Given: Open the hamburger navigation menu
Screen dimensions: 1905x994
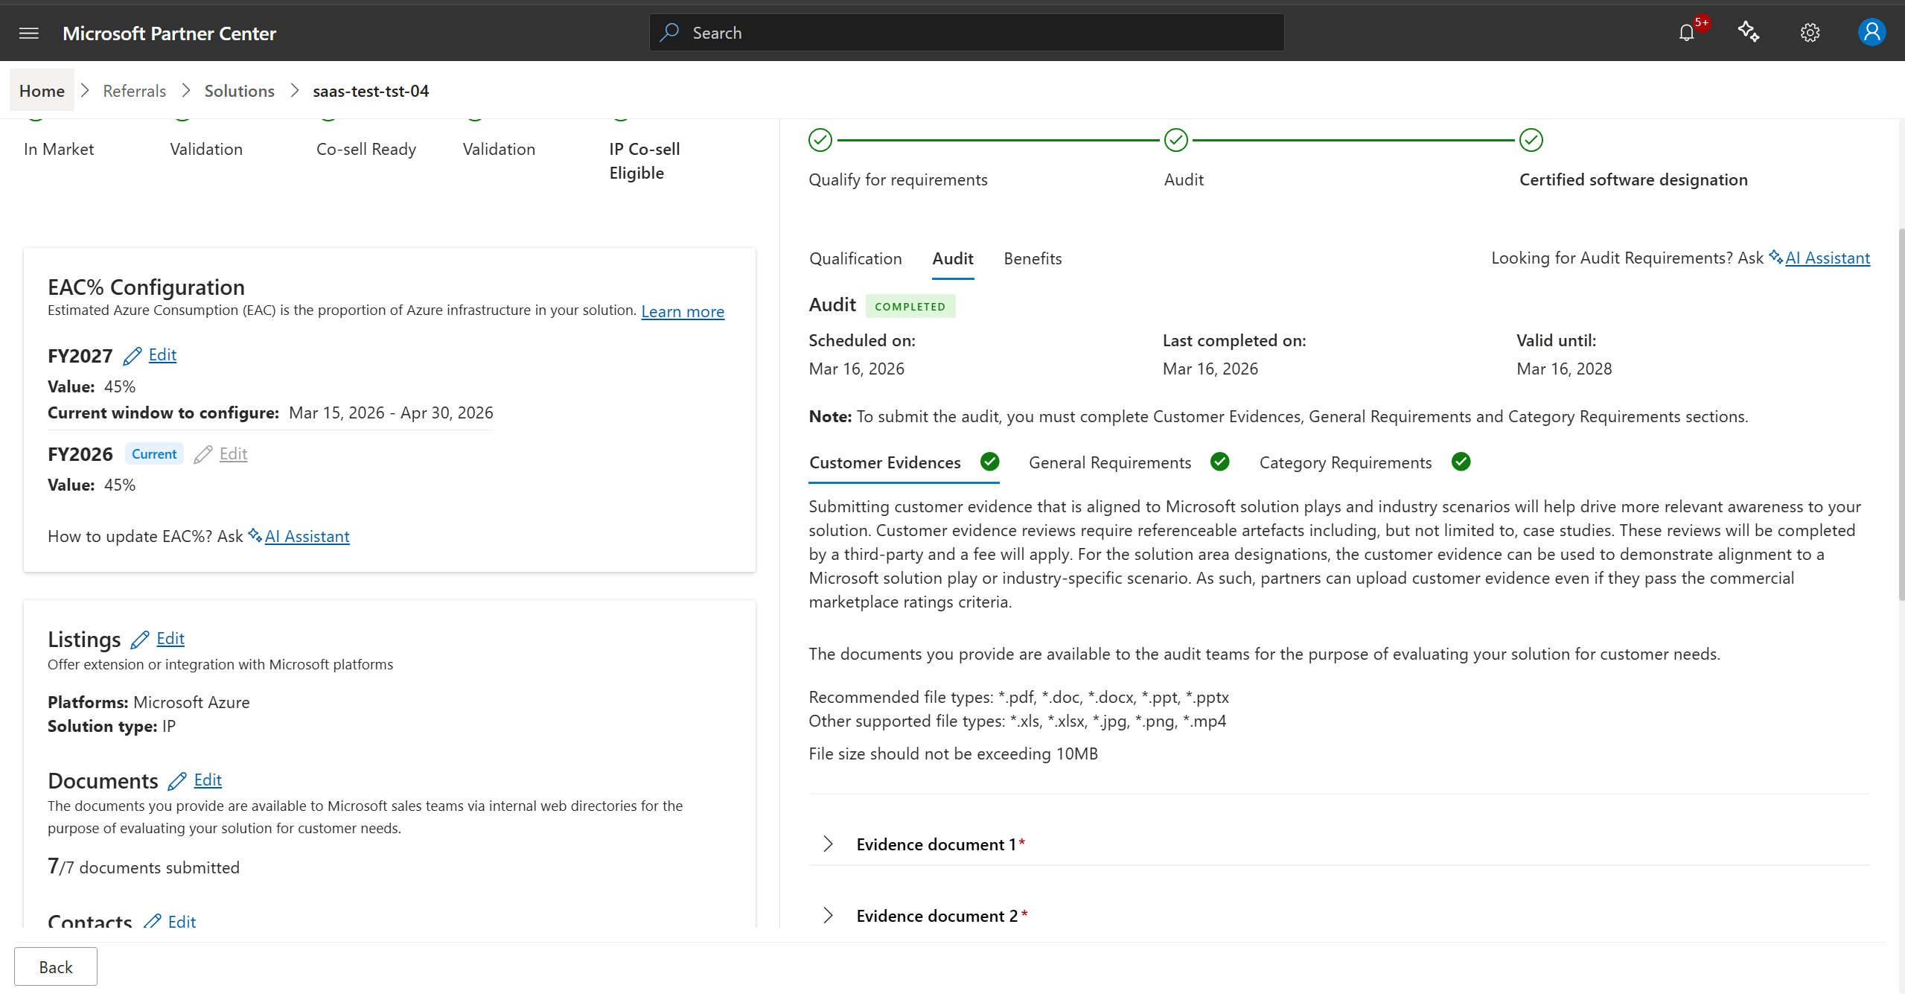Looking at the screenshot, I should [29, 33].
